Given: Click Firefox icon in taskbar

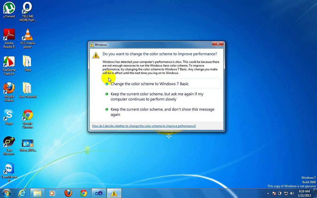Looking at the screenshot, I should 68,193.
